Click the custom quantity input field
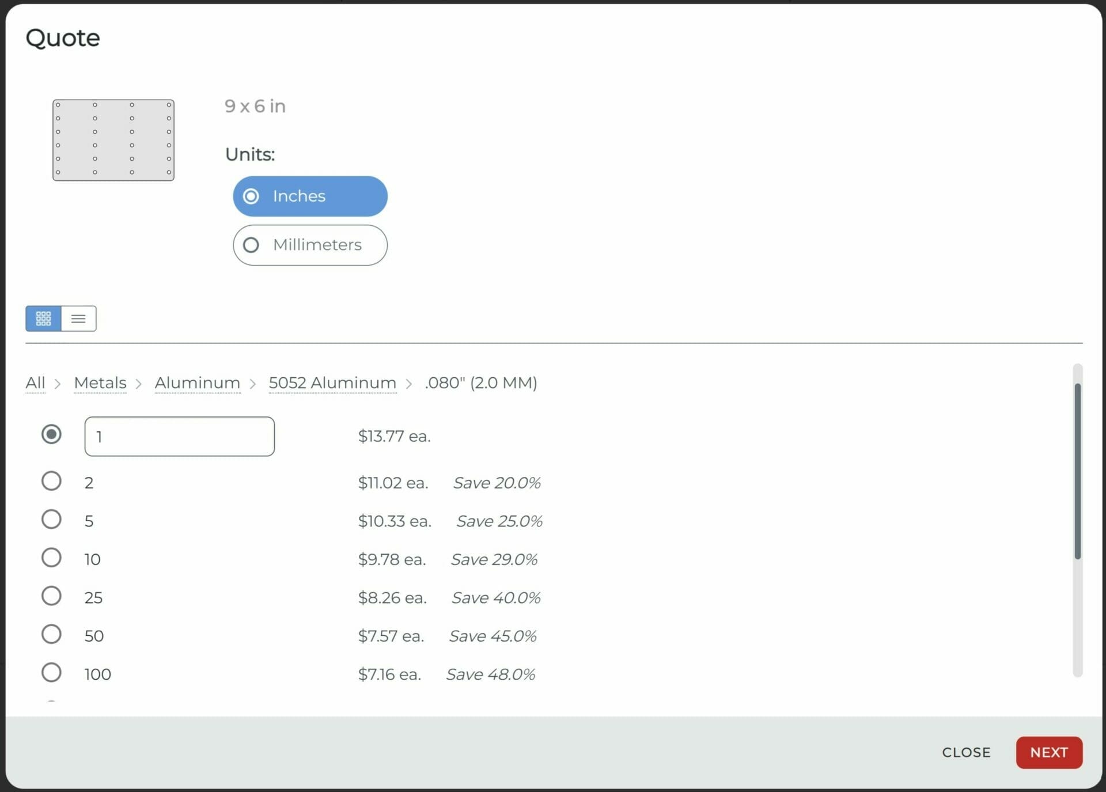 click(179, 437)
